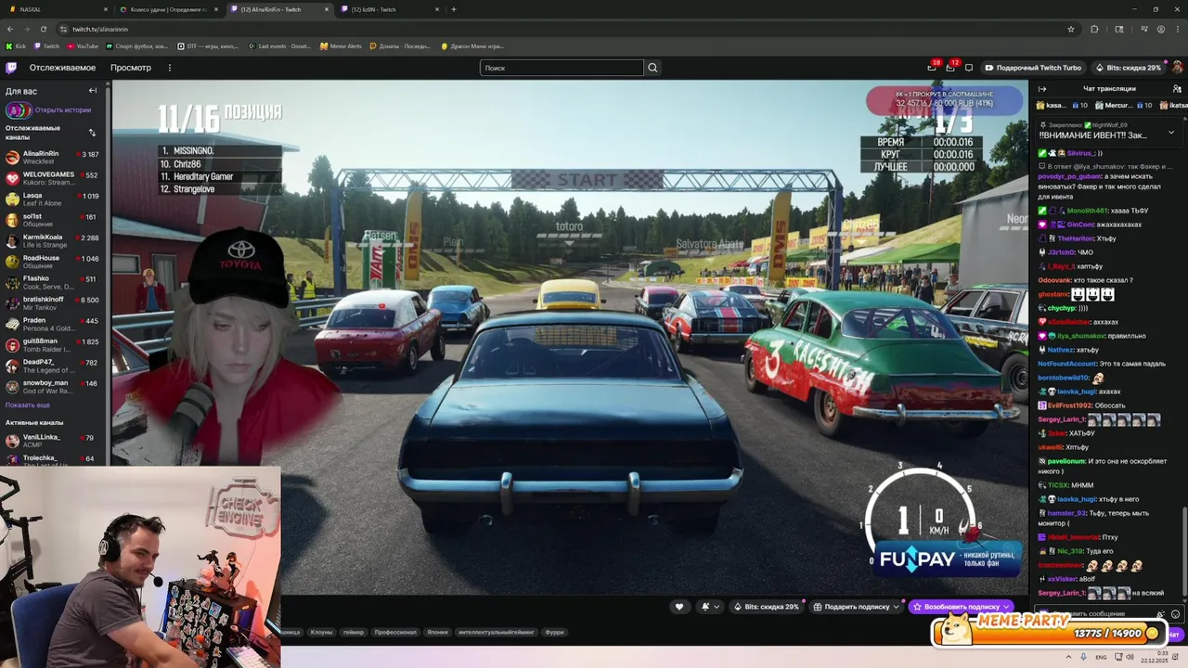Sort followed channels with arrows icon
This screenshot has width=1188, height=668.
[x=92, y=133]
